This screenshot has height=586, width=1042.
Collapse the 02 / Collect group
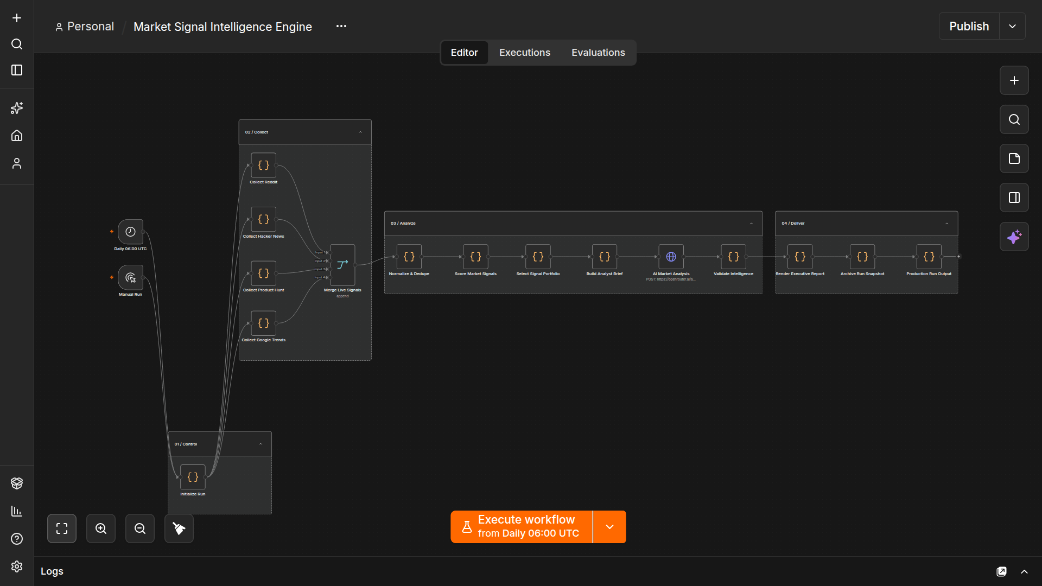[360, 132]
